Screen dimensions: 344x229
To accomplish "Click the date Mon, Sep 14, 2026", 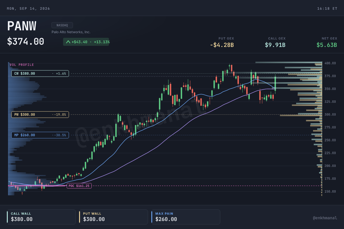I will point(28,9).
